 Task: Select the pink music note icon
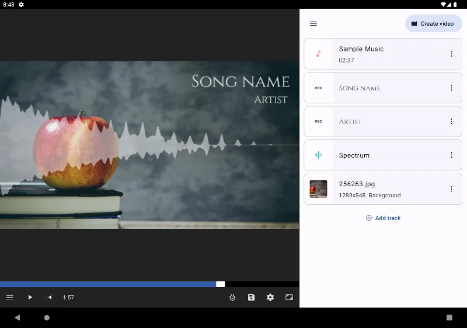point(318,54)
